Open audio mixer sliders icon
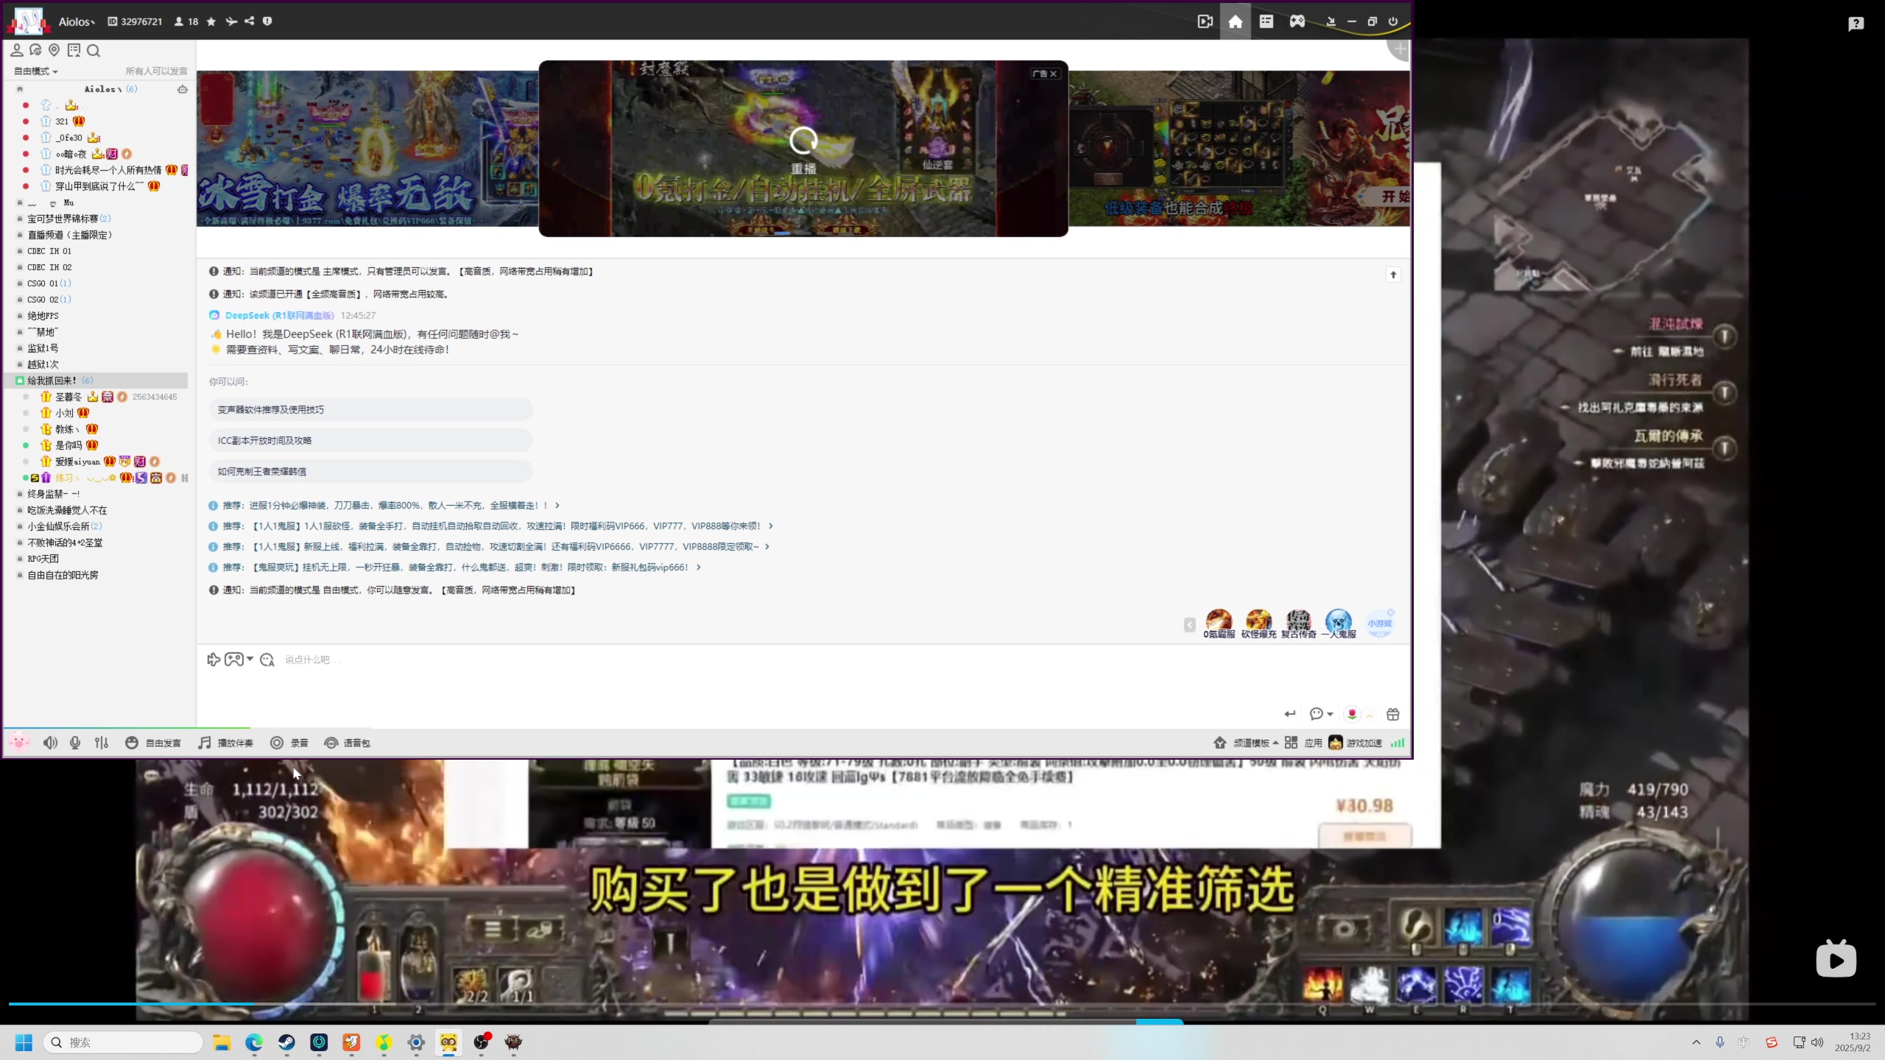The height and width of the screenshot is (1060, 1885). [102, 743]
